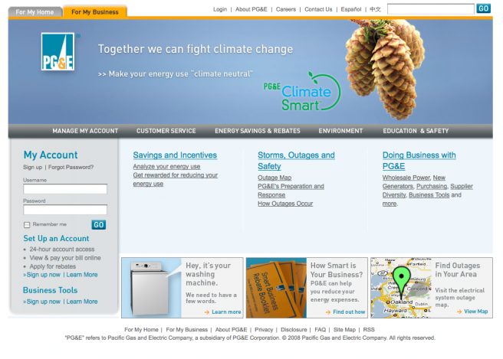The image size is (503, 359).
Task: Open Energy Savings & Rebates menu
Action: click(258, 131)
